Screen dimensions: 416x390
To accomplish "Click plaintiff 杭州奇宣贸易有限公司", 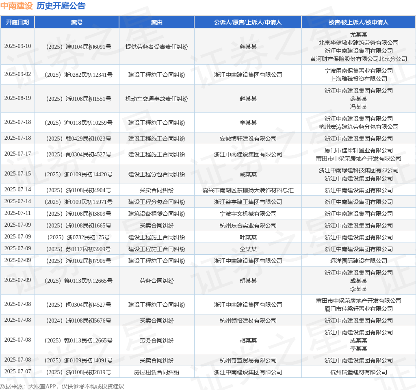I will 248,361.
